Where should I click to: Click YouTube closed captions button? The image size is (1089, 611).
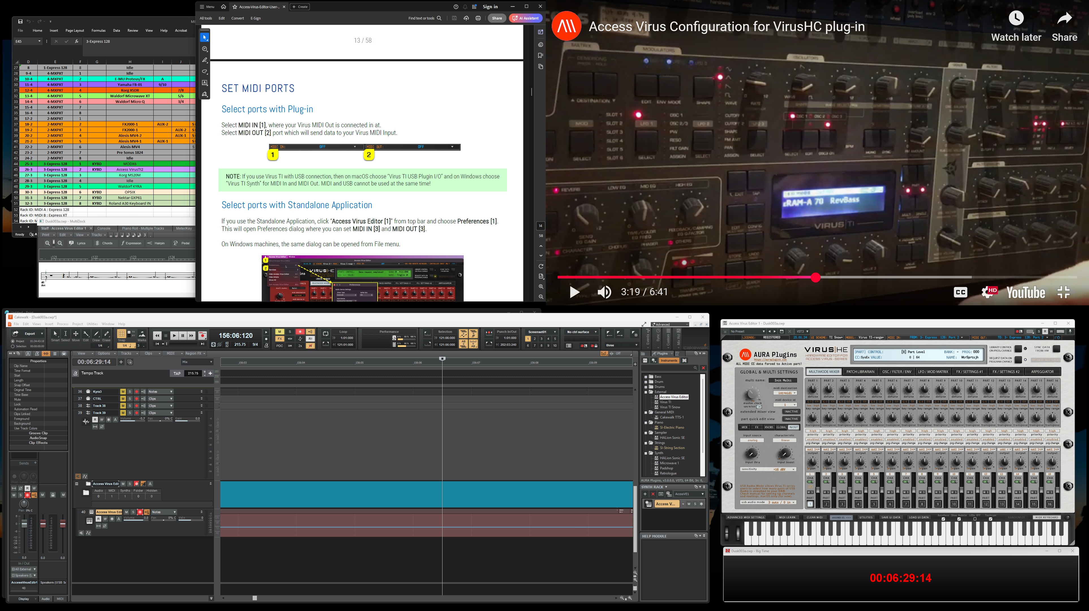pyautogui.click(x=960, y=292)
